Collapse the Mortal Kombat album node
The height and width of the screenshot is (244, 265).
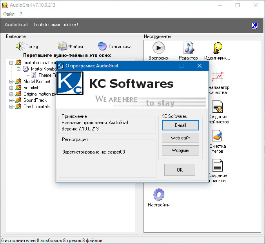18,69
